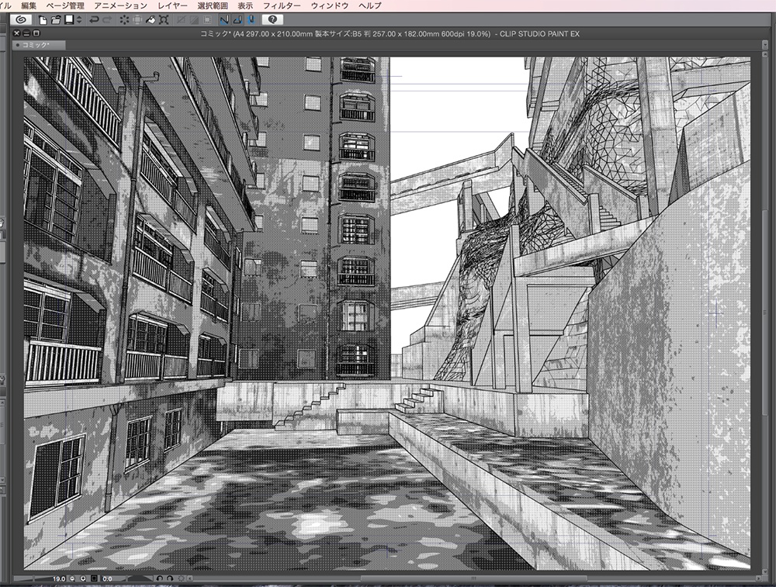Toggle Snap to Special Ruler
The height and width of the screenshot is (587, 776).
237,20
